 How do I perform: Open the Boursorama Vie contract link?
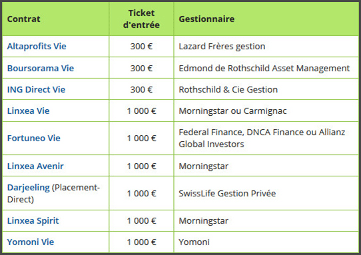[x=41, y=68]
